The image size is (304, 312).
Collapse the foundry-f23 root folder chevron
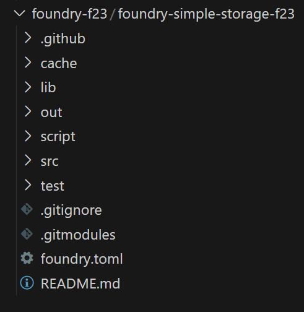[x=19, y=14]
